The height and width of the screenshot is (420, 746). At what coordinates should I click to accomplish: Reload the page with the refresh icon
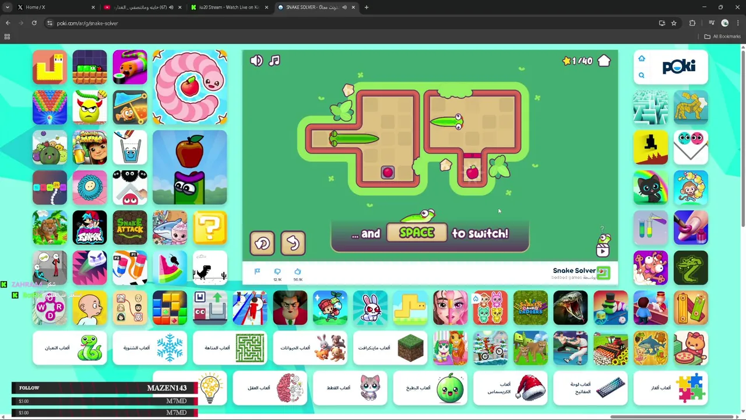(34, 23)
